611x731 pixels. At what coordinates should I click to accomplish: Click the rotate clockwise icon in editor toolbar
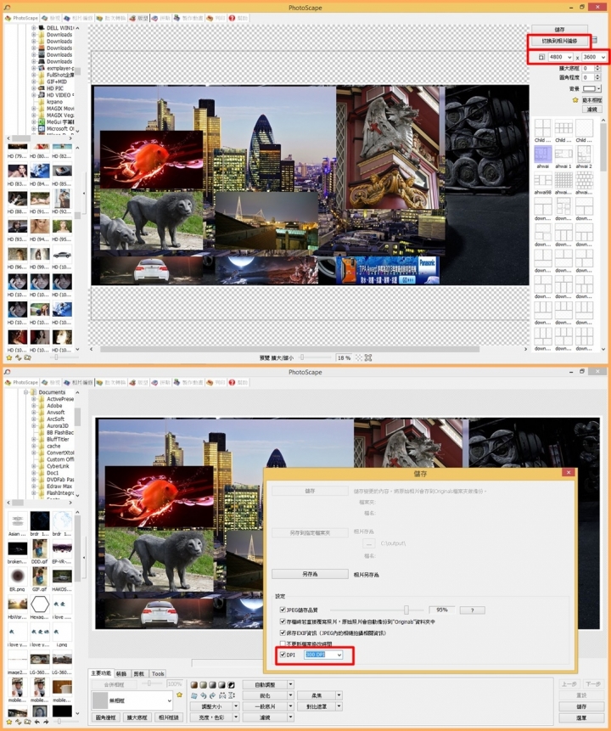[212, 695]
